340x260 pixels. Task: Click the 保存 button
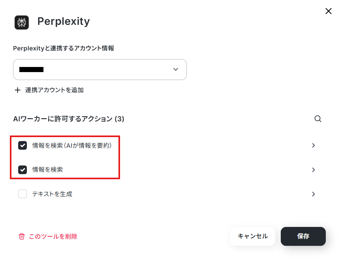[303, 236]
